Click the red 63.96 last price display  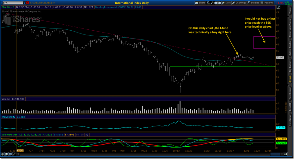[279, 3]
